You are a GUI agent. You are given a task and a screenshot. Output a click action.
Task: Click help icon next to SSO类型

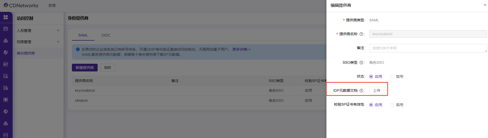point(361,63)
